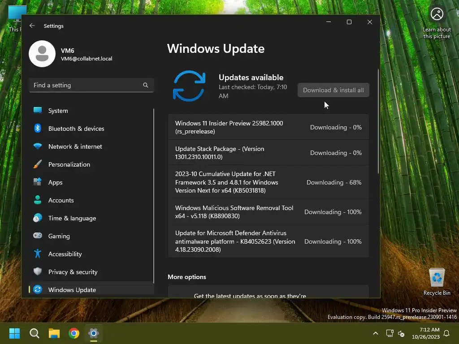Click the Personalization paintbrush icon

pos(38,164)
